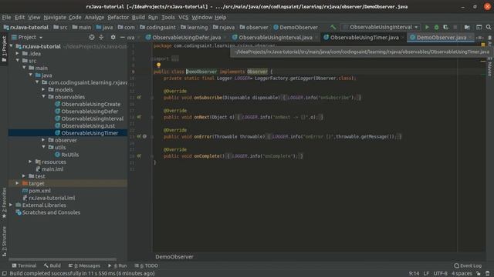The height and width of the screenshot is (277, 494).
Task: Click the read-only lock icon in the status bar
Action: (479, 274)
